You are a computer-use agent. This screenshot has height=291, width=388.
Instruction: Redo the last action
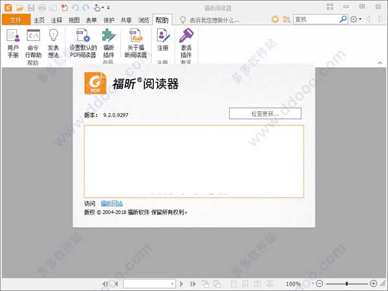(86, 8)
